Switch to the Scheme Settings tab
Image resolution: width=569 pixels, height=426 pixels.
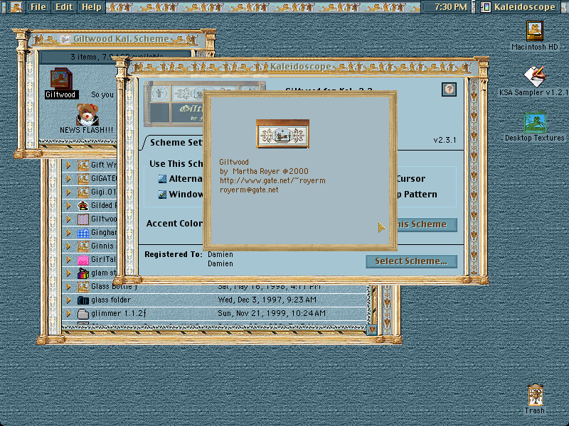pos(175,143)
